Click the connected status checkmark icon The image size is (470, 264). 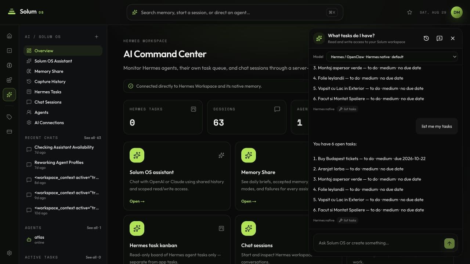(x=131, y=86)
